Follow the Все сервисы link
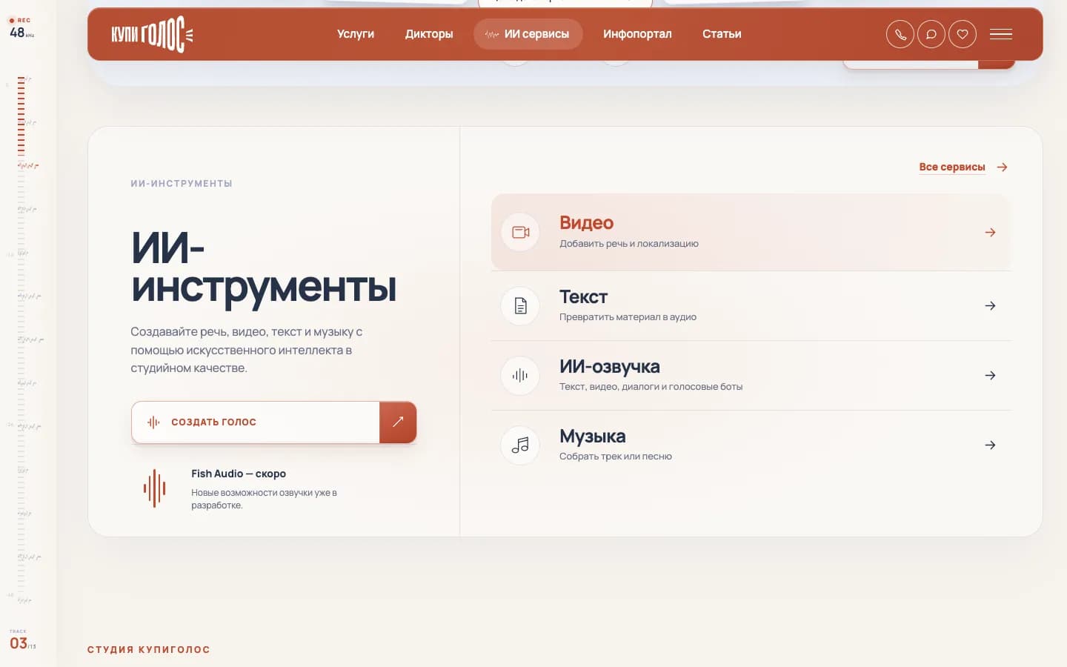The height and width of the screenshot is (667, 1067). 952,167
